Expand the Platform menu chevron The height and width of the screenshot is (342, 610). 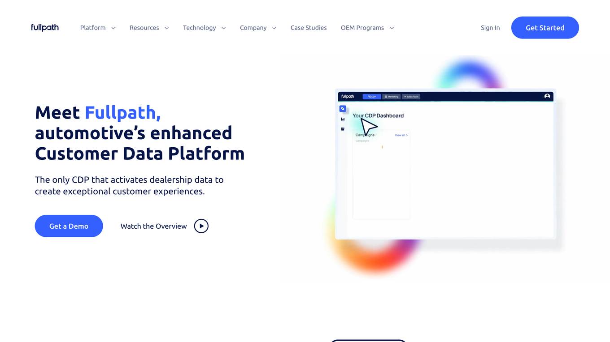click(113, 28)
